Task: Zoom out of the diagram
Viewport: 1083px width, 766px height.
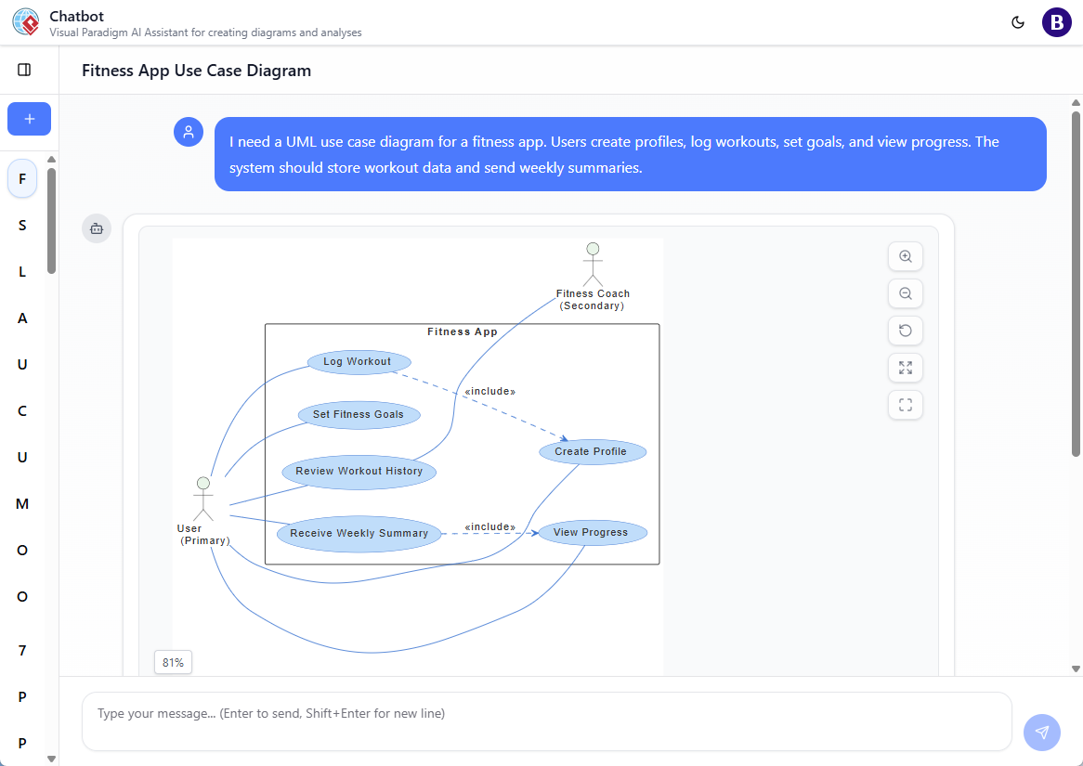Action: (x=905, y=293)
